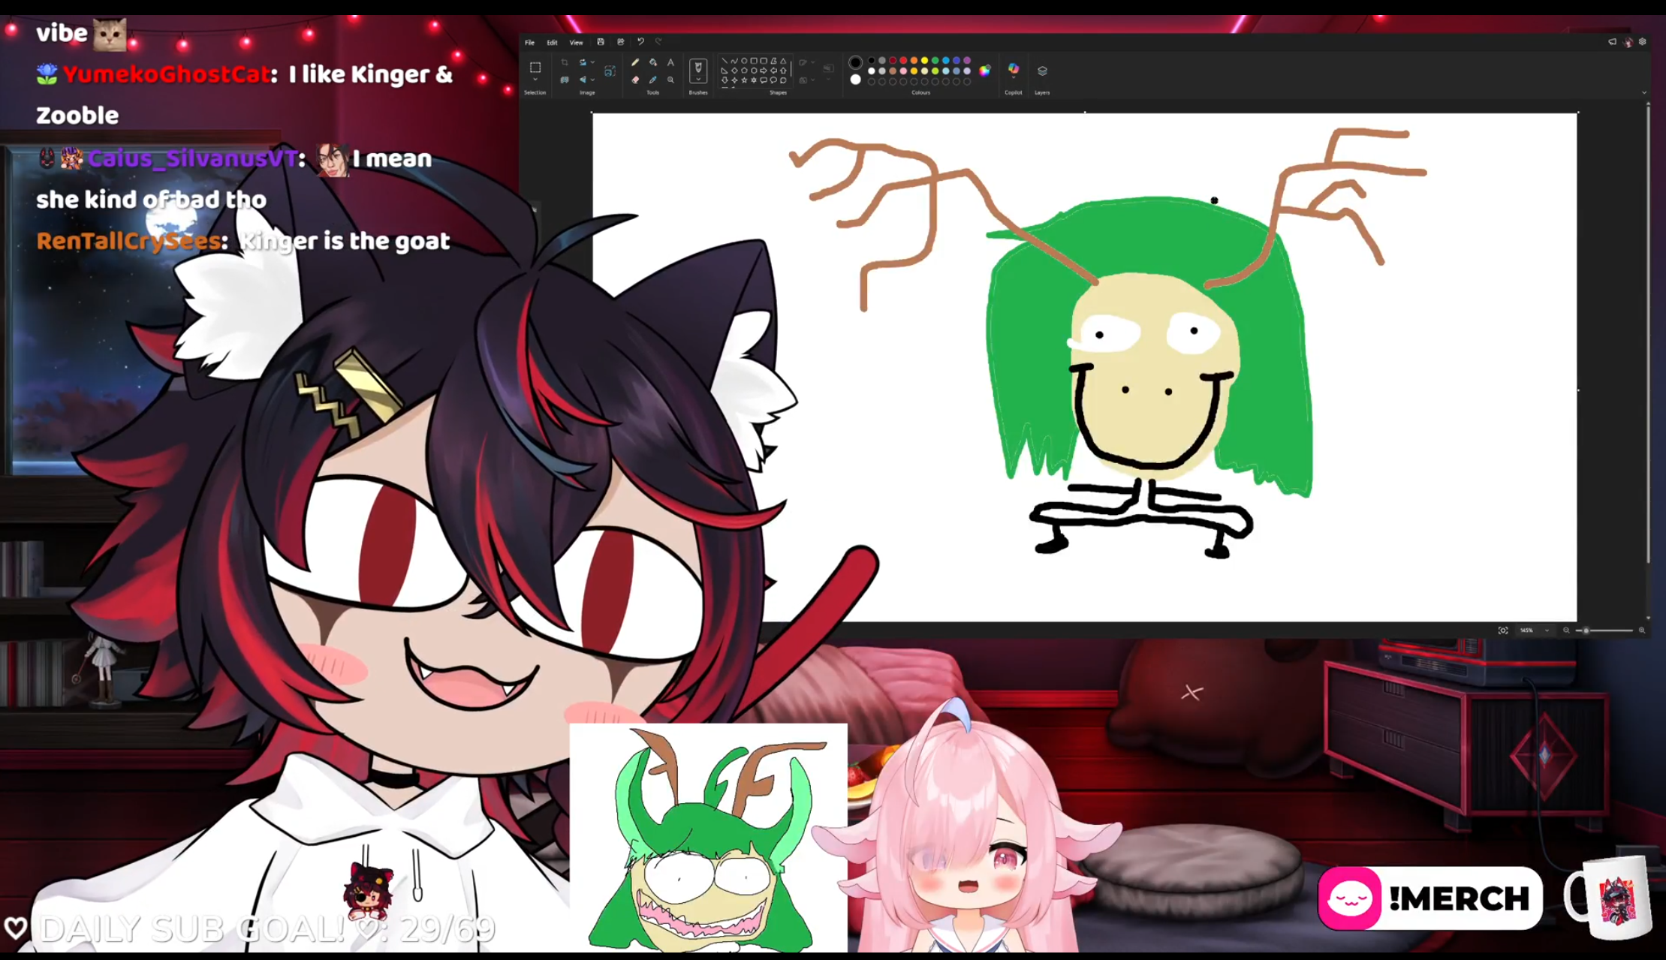Screen dimensions: 1666x960
Task: Choose the Right arrow shape
Action: [764, 71]
